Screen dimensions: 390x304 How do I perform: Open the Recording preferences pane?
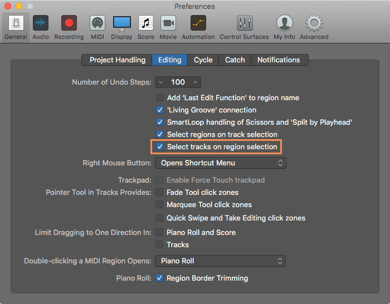(x=69, y=27)
